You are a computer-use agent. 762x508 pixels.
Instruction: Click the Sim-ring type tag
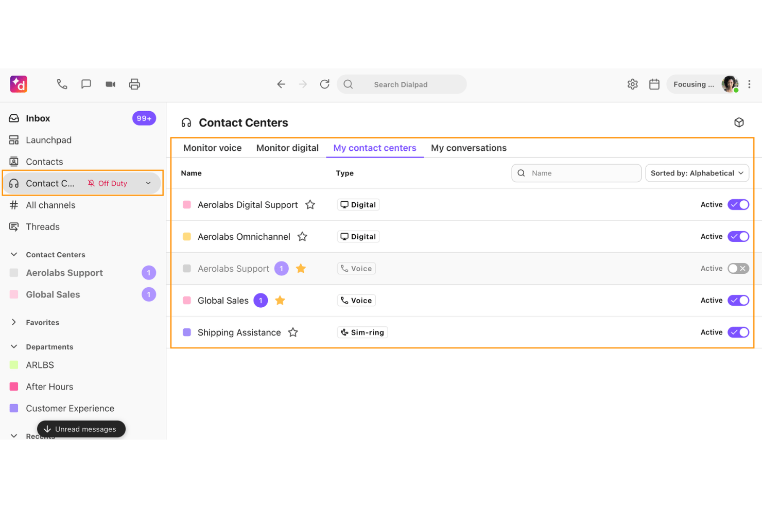click(362, 332)
